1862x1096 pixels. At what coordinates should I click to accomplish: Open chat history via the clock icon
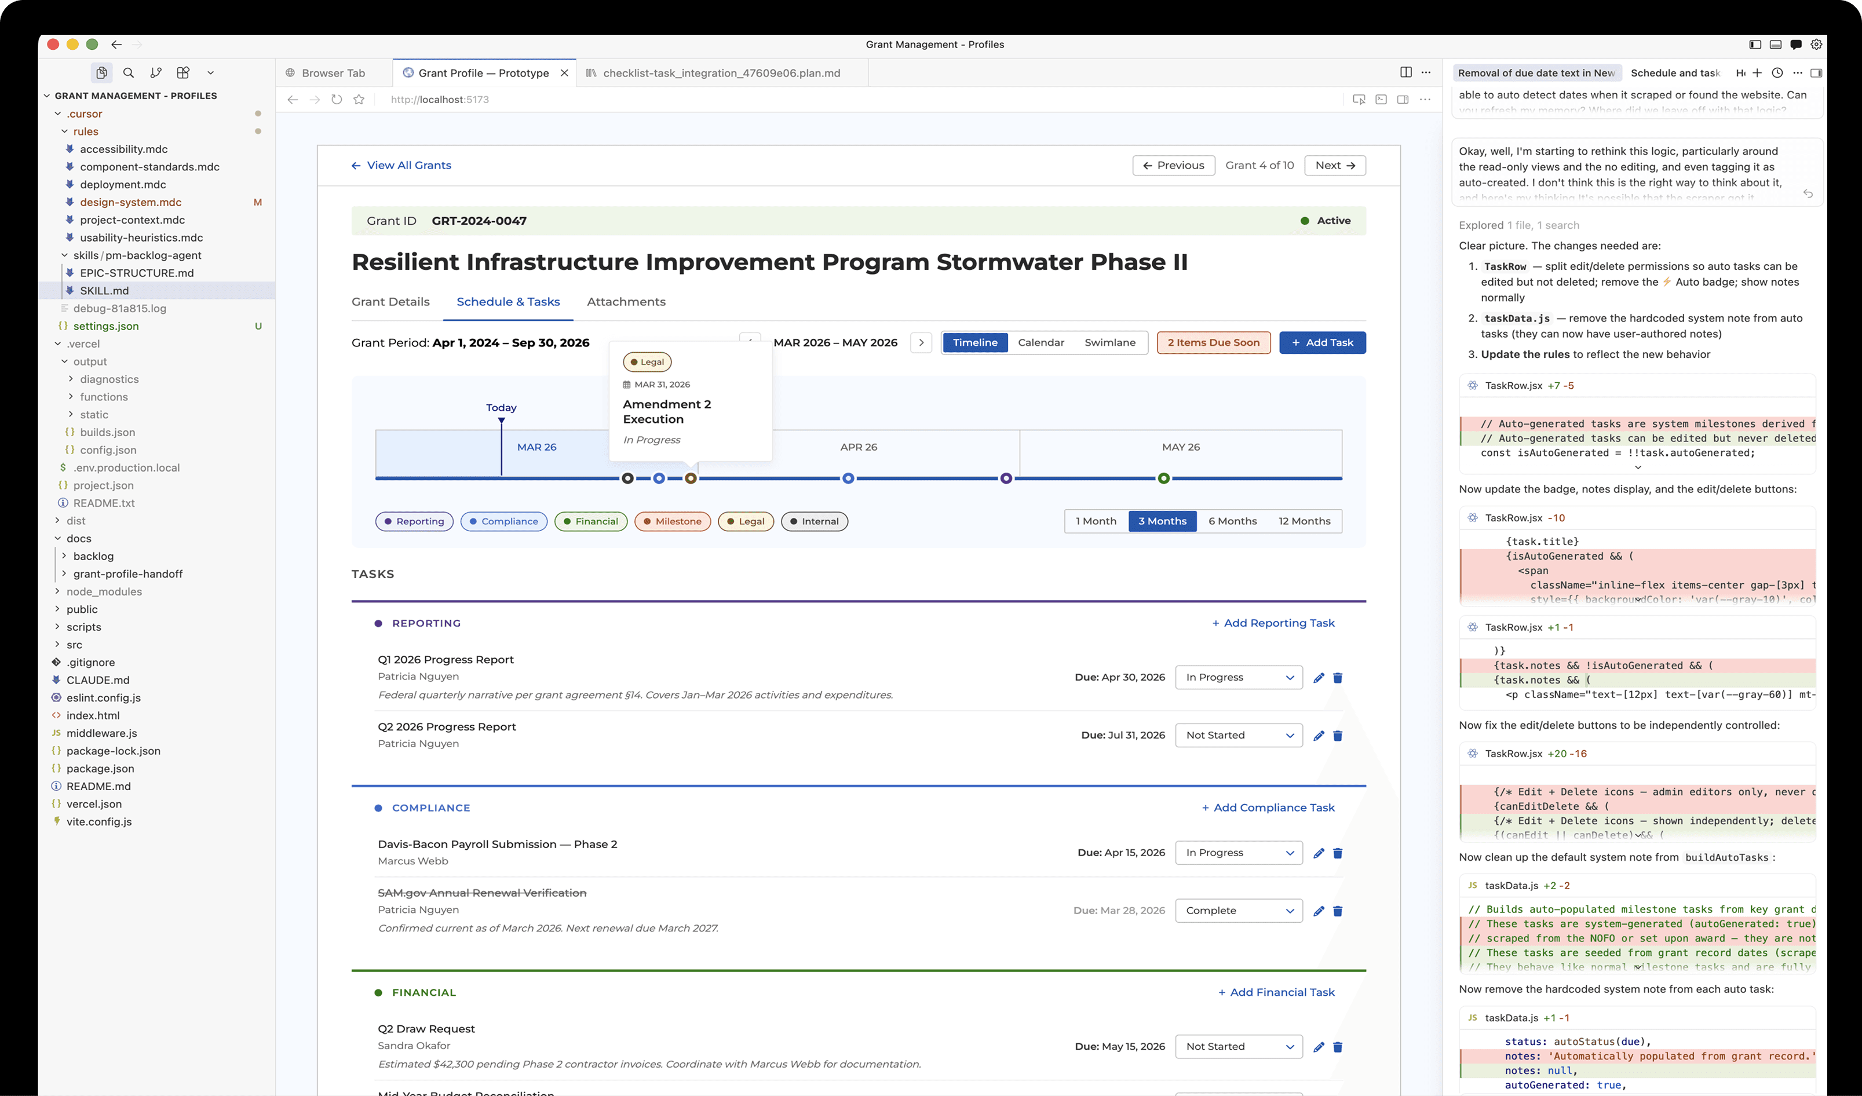tap(1778, 72)
